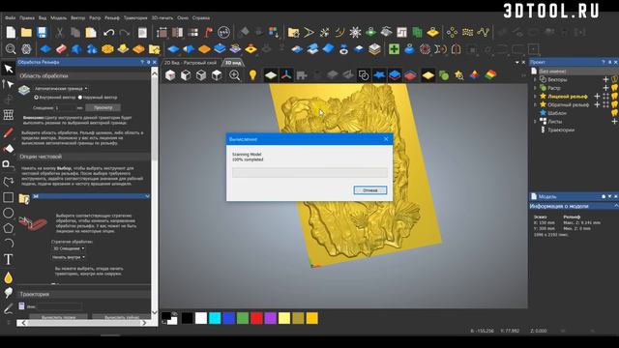Image resolution: width=619 pixels, height=348 pixels.
Task: Click the Просмотр button
Action: click(103, 107)
